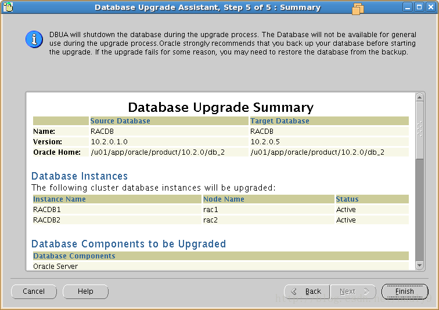Click the stacked windows icon in title bar

[358, 9]
